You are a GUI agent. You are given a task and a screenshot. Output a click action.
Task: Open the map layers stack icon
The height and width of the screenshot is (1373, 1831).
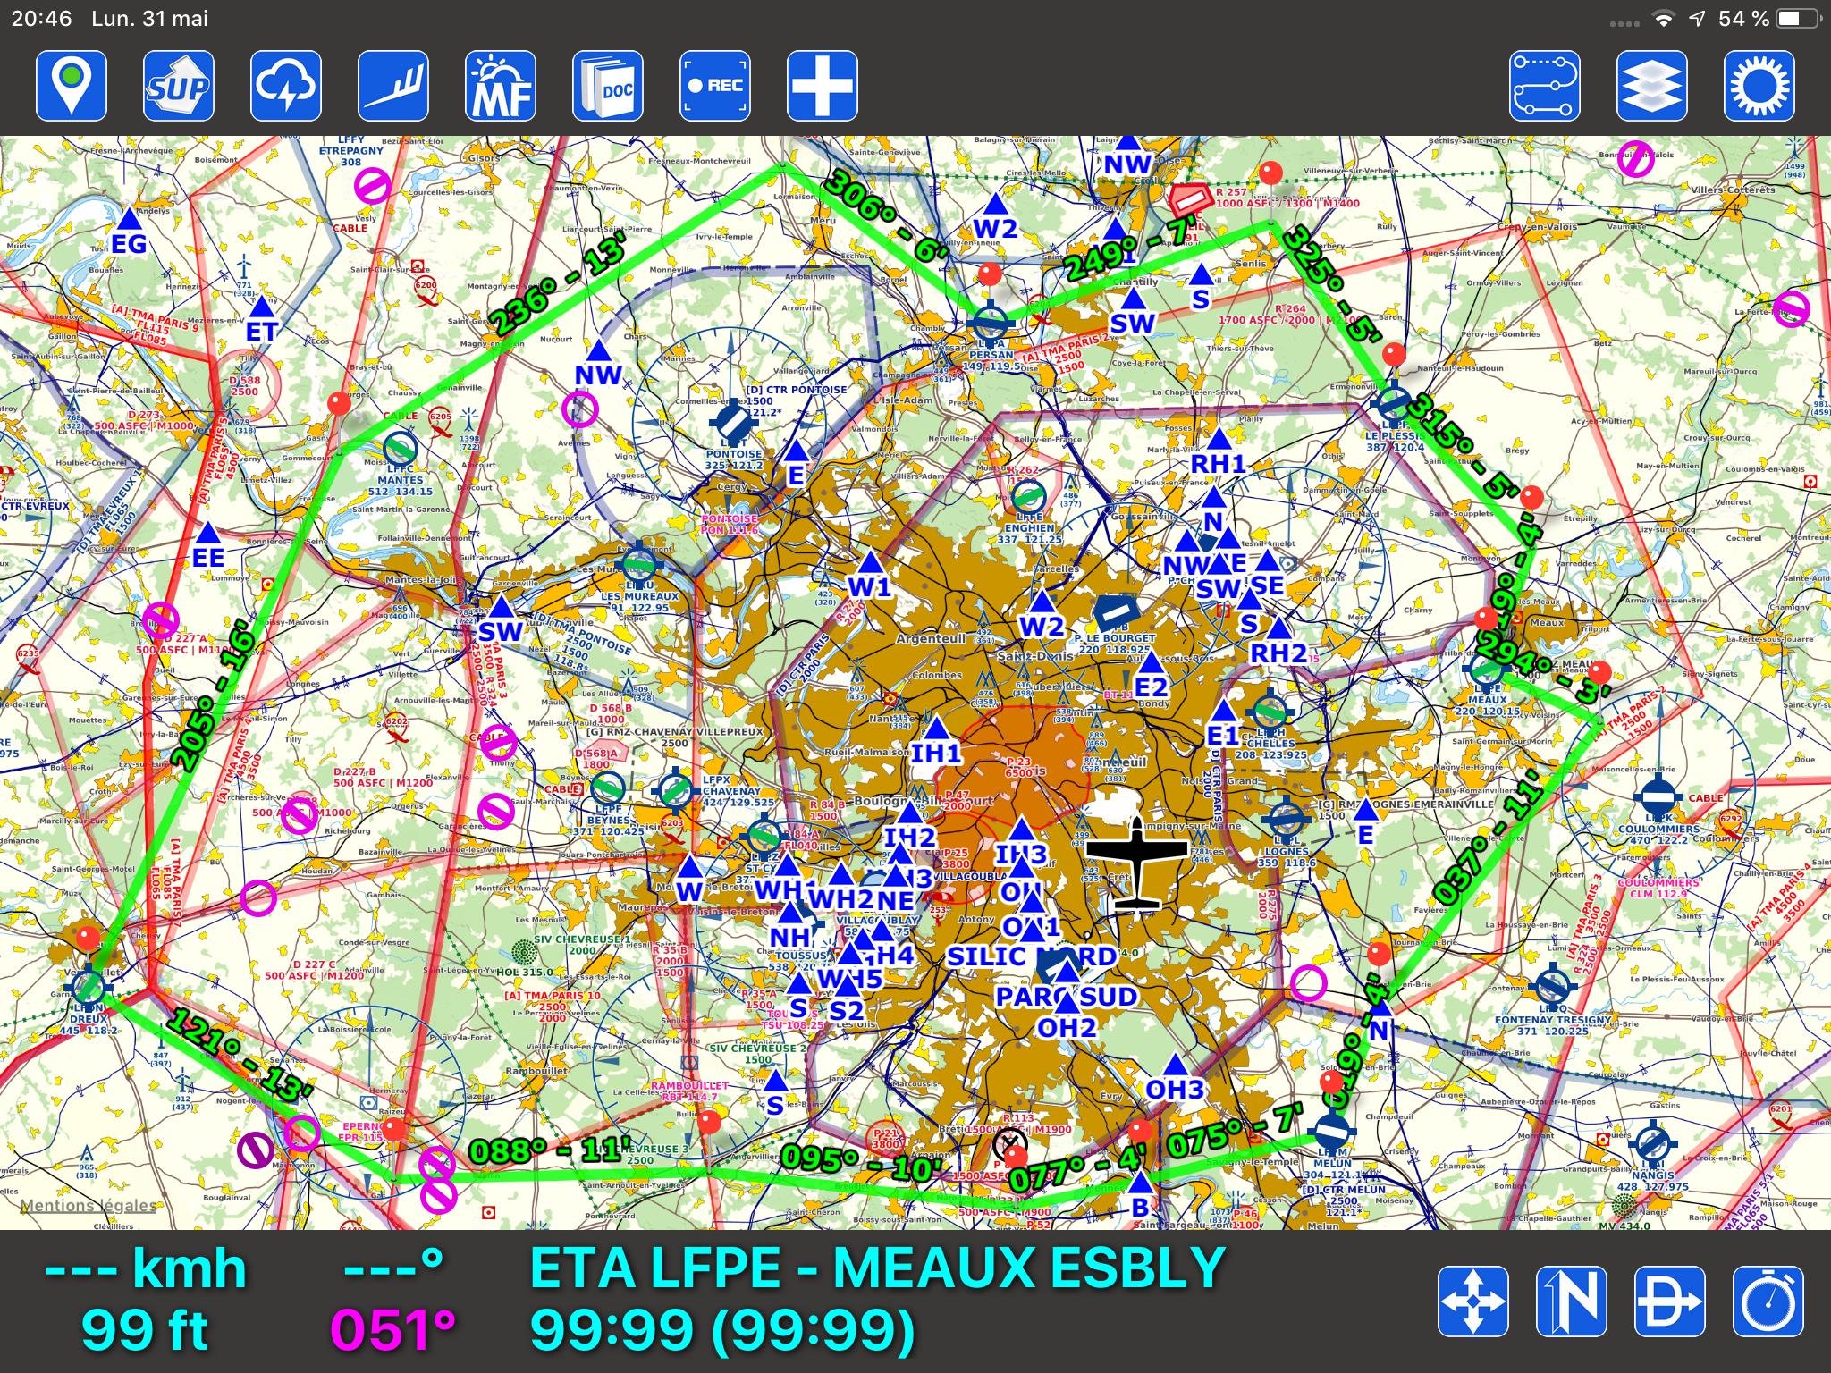pos(1651,86)
